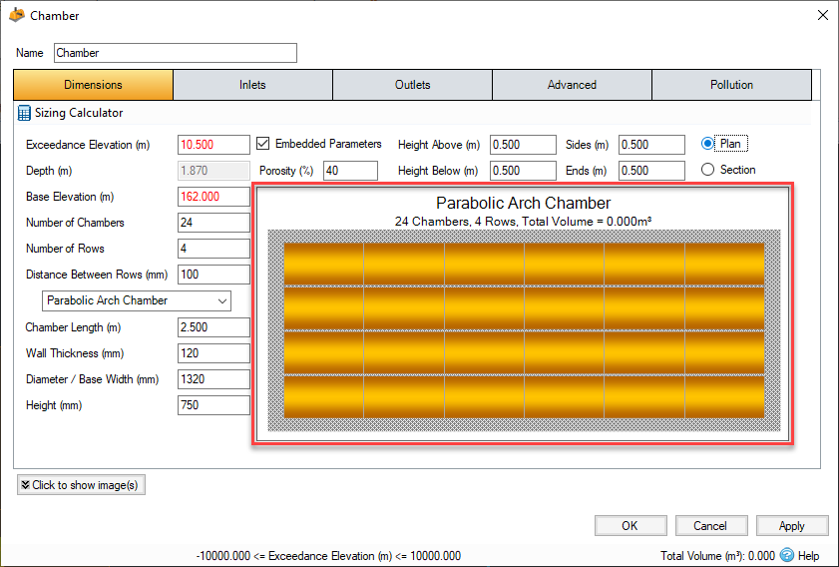Click the Total Volume (m³): 0.000 text
Image resolution: width=839 pixels, height=567 pixels.
pos(717,556)
